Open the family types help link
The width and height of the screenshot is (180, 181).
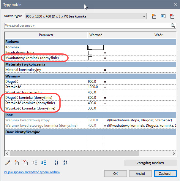coord(32,172)
